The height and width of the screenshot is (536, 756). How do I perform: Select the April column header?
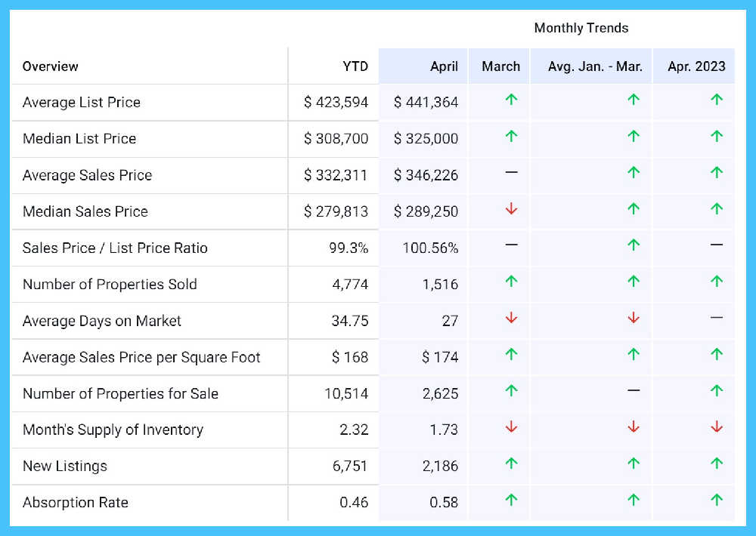444,66
